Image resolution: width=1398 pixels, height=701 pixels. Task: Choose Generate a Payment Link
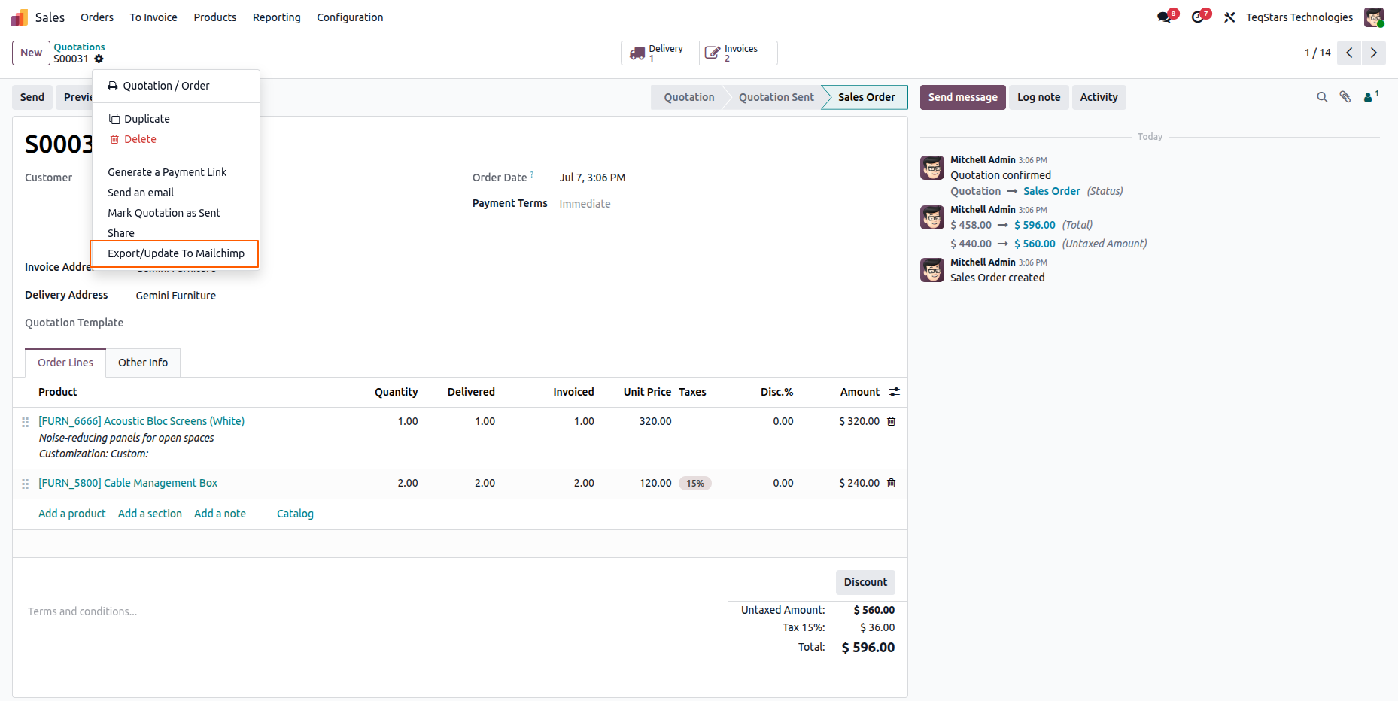(x=176, y=172)
